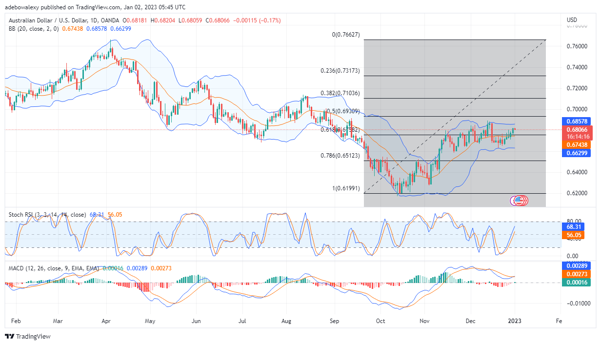
Task: Click the red 0.68066 current price tag
Action: click(578, 129)
